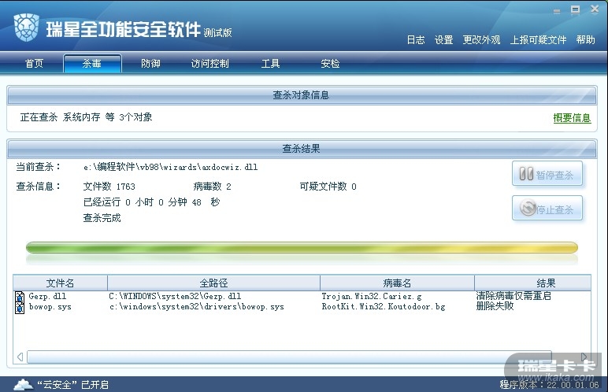Open the 首页 home tab
Viewport: 608px width, 392px height.
pos(34,64)
